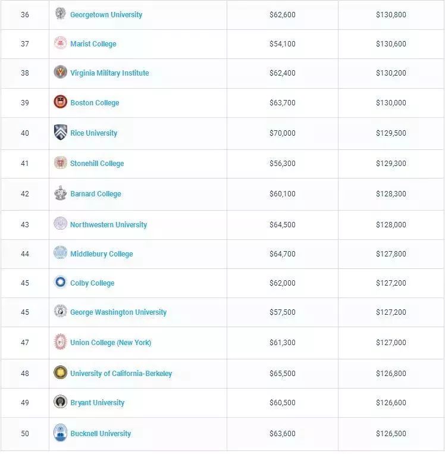
Task: Visit the George Washington University link
Action: pos(118,312)
